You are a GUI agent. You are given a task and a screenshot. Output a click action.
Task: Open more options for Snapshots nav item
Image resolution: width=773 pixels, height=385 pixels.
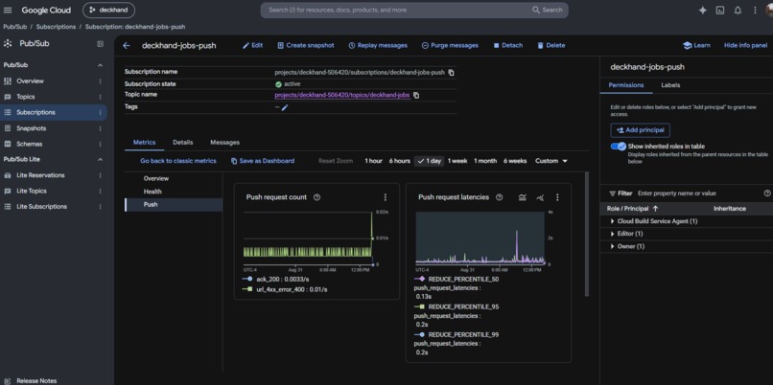(100, 128)
